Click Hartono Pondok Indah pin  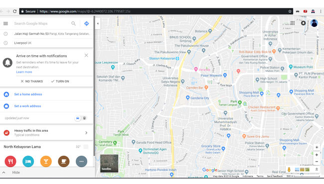(x=171, y=175)
